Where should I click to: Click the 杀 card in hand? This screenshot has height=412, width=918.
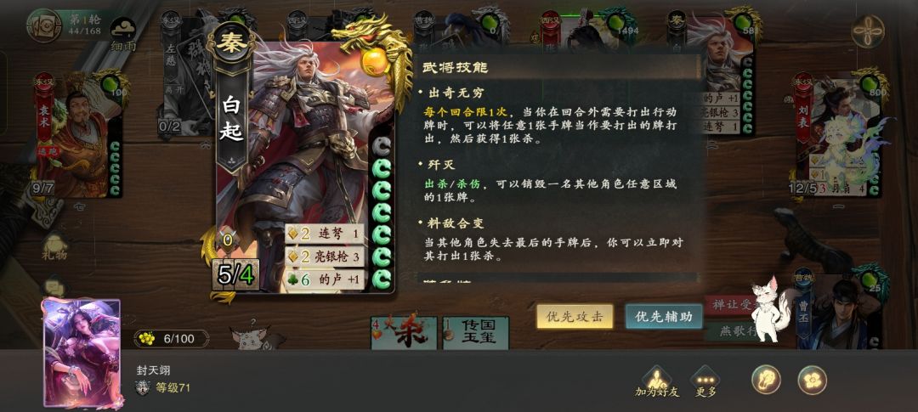(404, 333)
